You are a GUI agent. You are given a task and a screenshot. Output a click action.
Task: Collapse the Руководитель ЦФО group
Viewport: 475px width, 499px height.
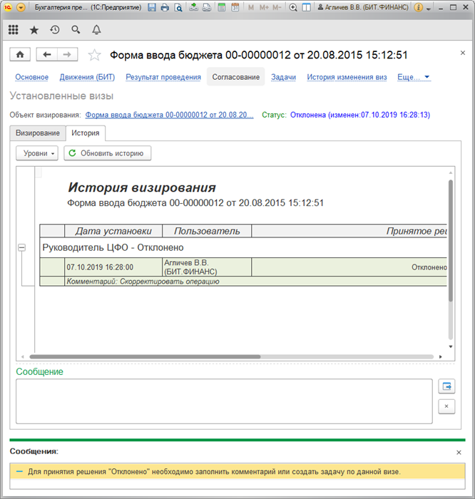[21, 247]
